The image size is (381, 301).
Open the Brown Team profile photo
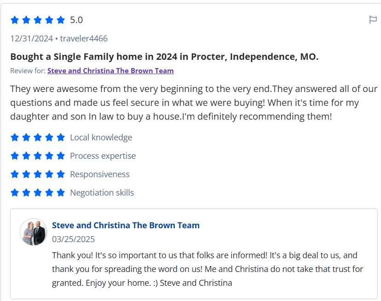pyautogui.click(x=34, y=232)
